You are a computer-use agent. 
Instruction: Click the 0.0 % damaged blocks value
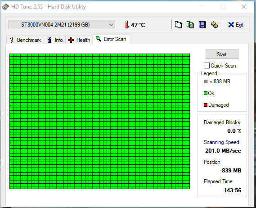coord(234,131)
